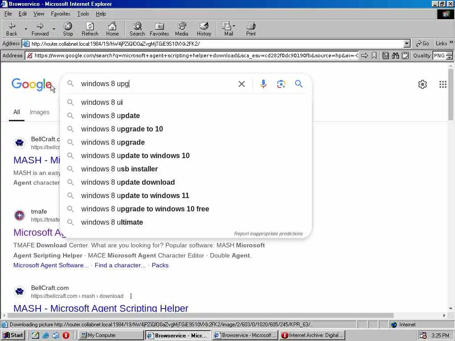The image size is (455, 341).
Task: Click the Browservice clipboard icon
Action: (405, 56)
